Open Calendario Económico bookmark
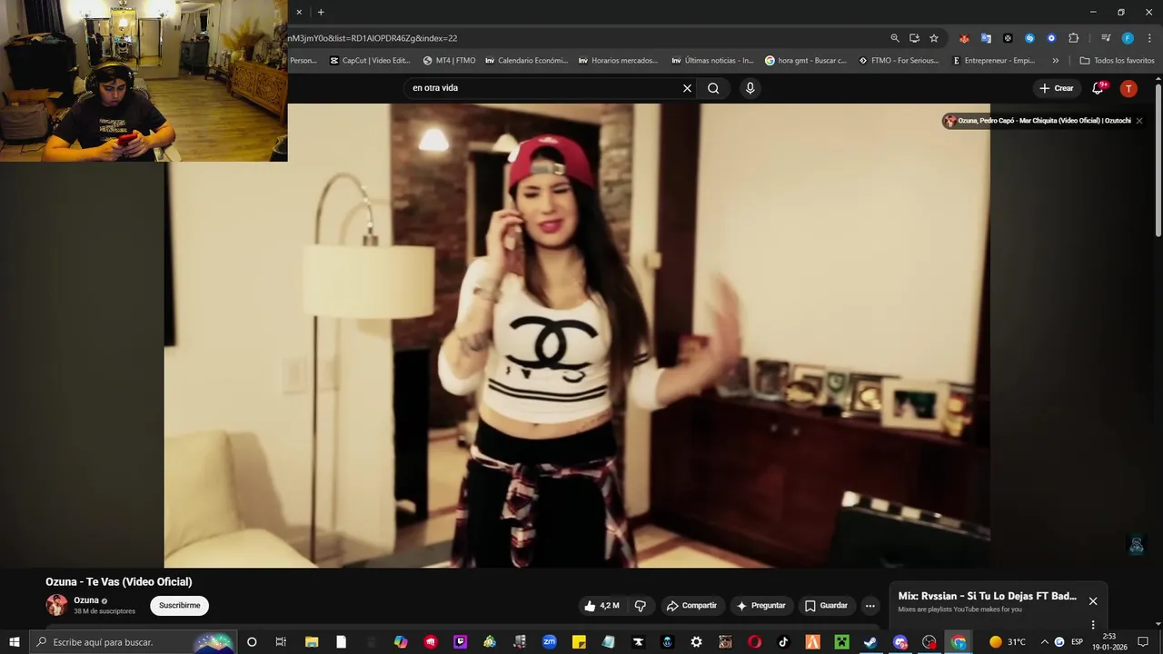1163x654 pixels. [x=527, y=61]
